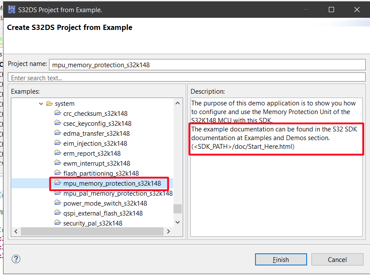Click the S32DS icon in the title bar
370x275 pixels.
[12, 9]
